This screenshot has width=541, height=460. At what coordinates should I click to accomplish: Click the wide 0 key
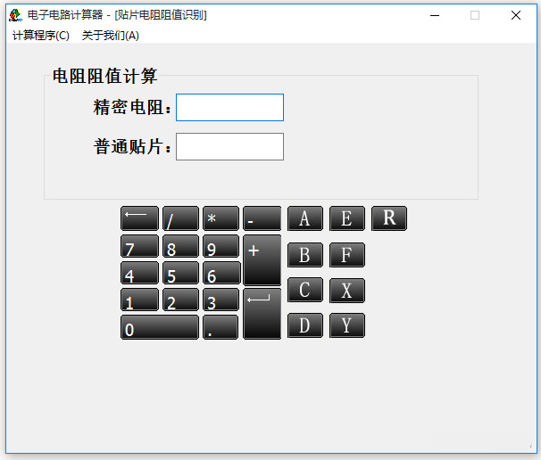coord(160,327)
